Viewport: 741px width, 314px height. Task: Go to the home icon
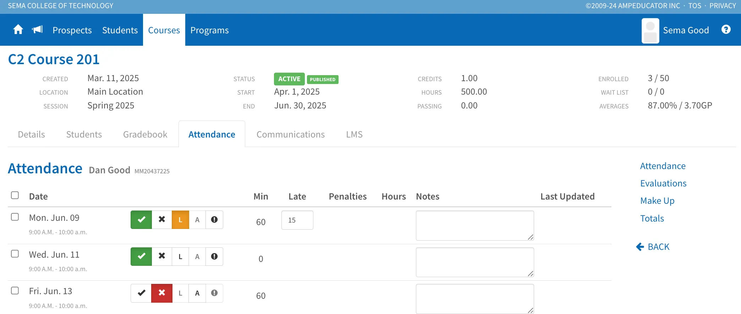click(18, 30)
